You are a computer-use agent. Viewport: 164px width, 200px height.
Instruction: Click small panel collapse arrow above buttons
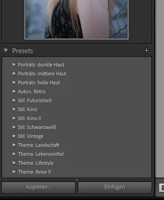[77, 180]
